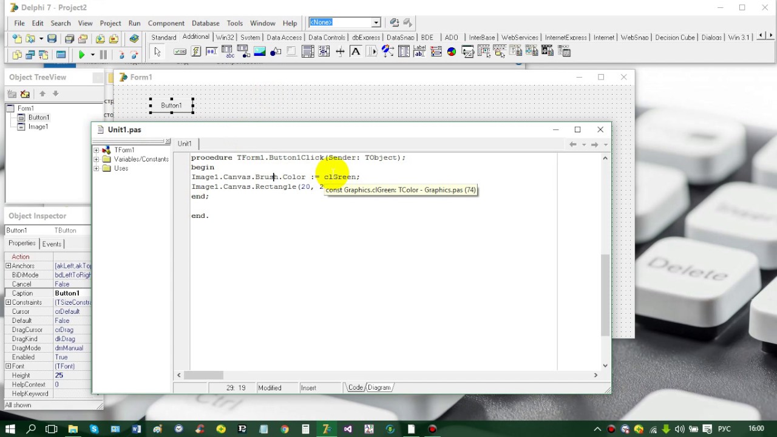Click the Height property value 25
This screenshot has height=437, width=777.
pos(73,375)
